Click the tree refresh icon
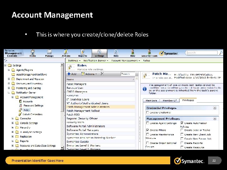The image size is (227, 170). tap(6, 60)
